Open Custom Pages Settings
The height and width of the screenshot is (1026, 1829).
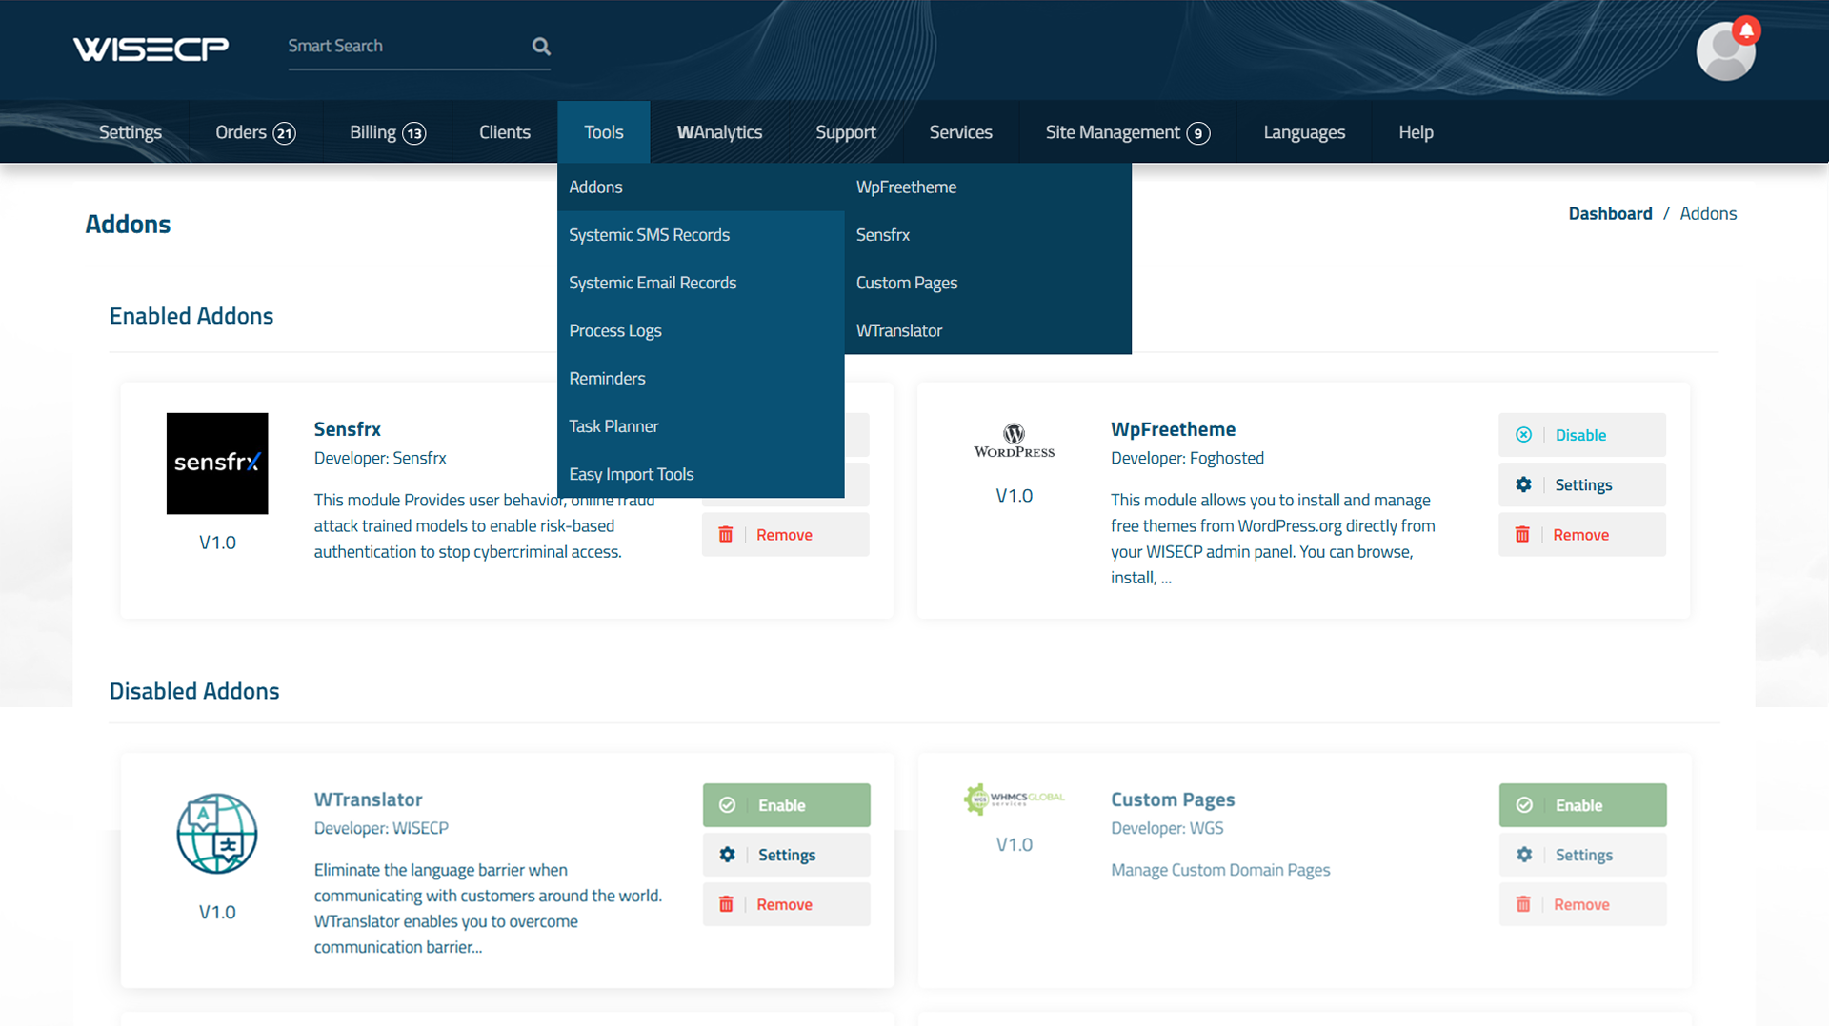coord(1583,855)
